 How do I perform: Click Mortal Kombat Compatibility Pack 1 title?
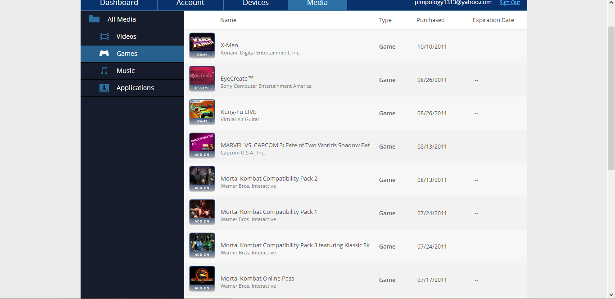(x=269, y=212)
